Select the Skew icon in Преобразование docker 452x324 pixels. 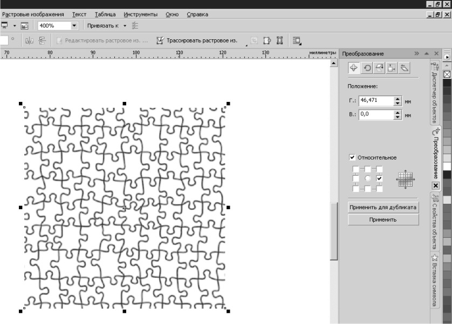pos(404,68)
